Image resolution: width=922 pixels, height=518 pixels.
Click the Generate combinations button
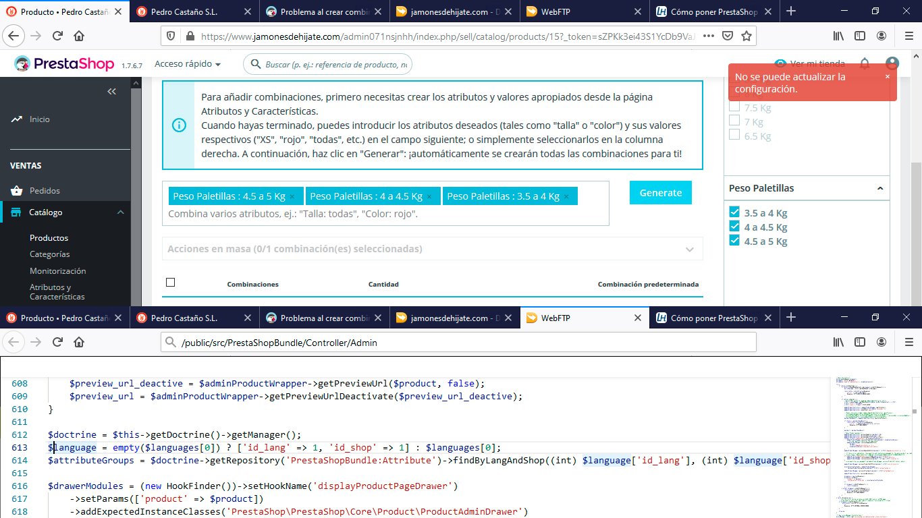(661, 193)
